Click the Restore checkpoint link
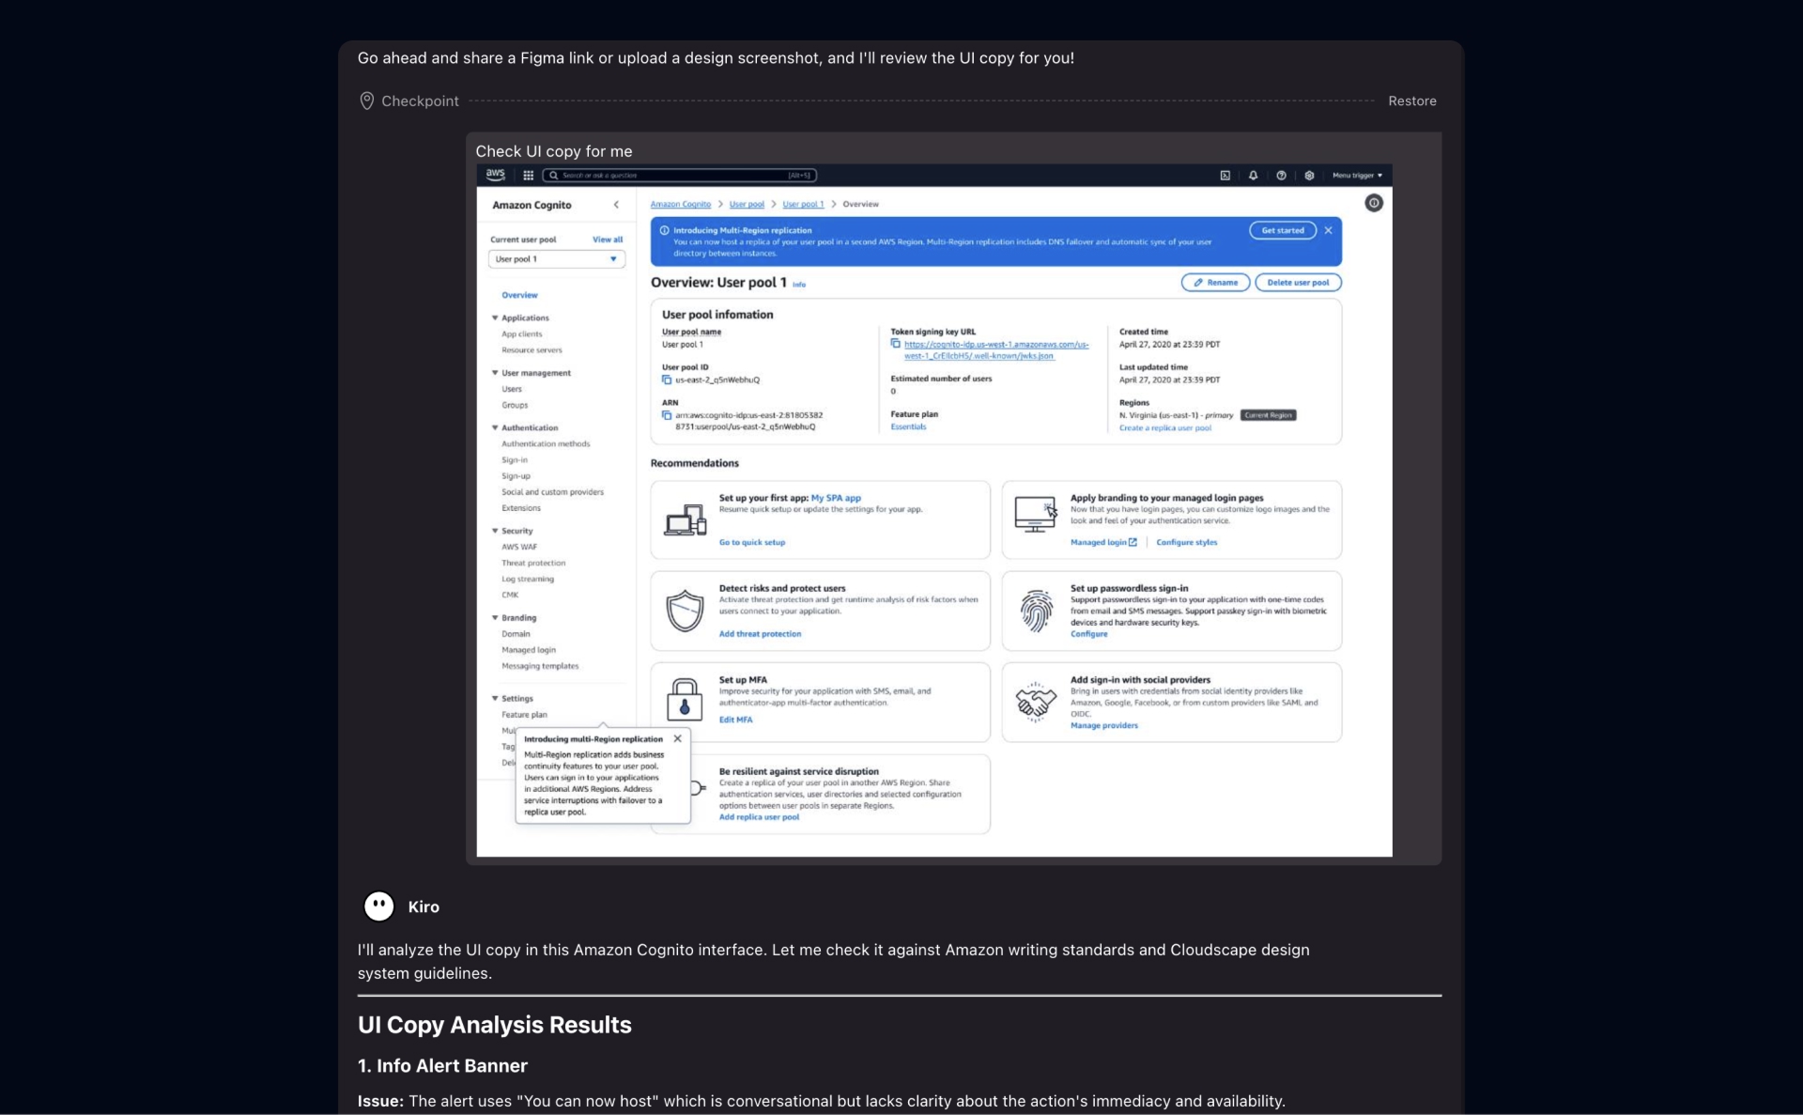Image resolution: width=1803 pixels, height=1115 pixels. coord(1411,101)
